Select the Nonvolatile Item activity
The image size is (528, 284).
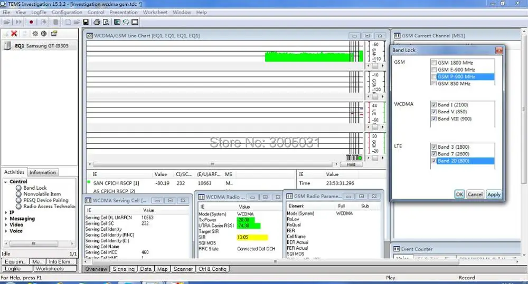pyautogui.click(x=39, y=194)
